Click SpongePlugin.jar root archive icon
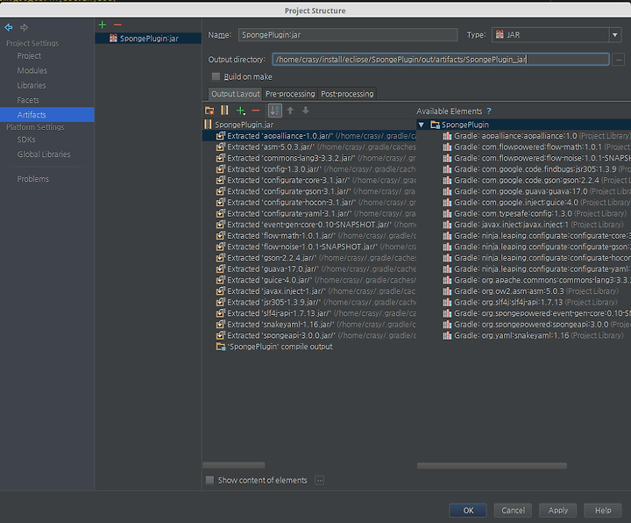Screen dimensions: 631x523 click(x=208, y=125)
